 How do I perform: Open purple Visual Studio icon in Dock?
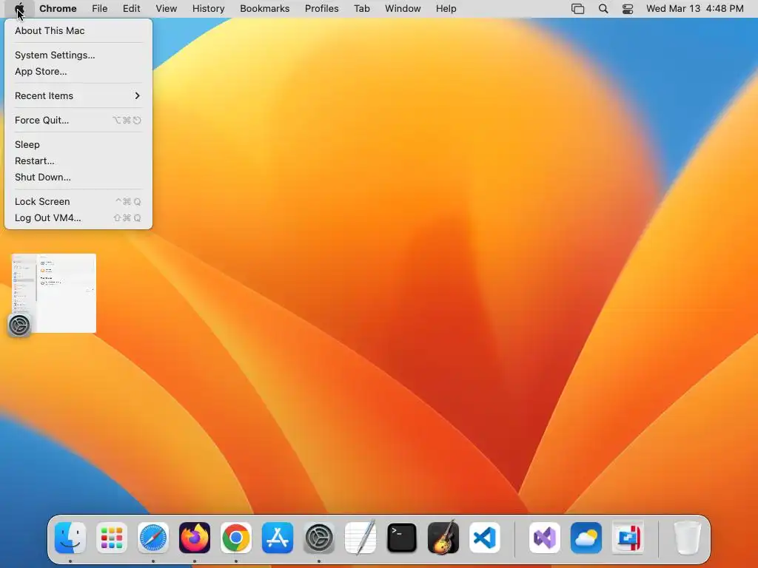pos(545,538)
